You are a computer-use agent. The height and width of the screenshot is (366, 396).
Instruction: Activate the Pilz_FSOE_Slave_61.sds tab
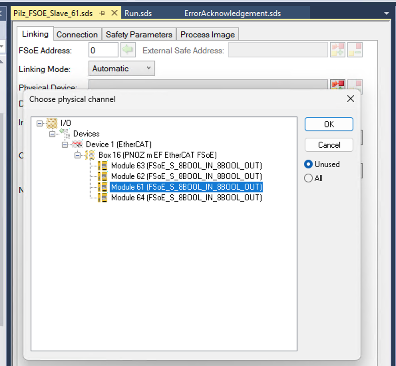53,13
